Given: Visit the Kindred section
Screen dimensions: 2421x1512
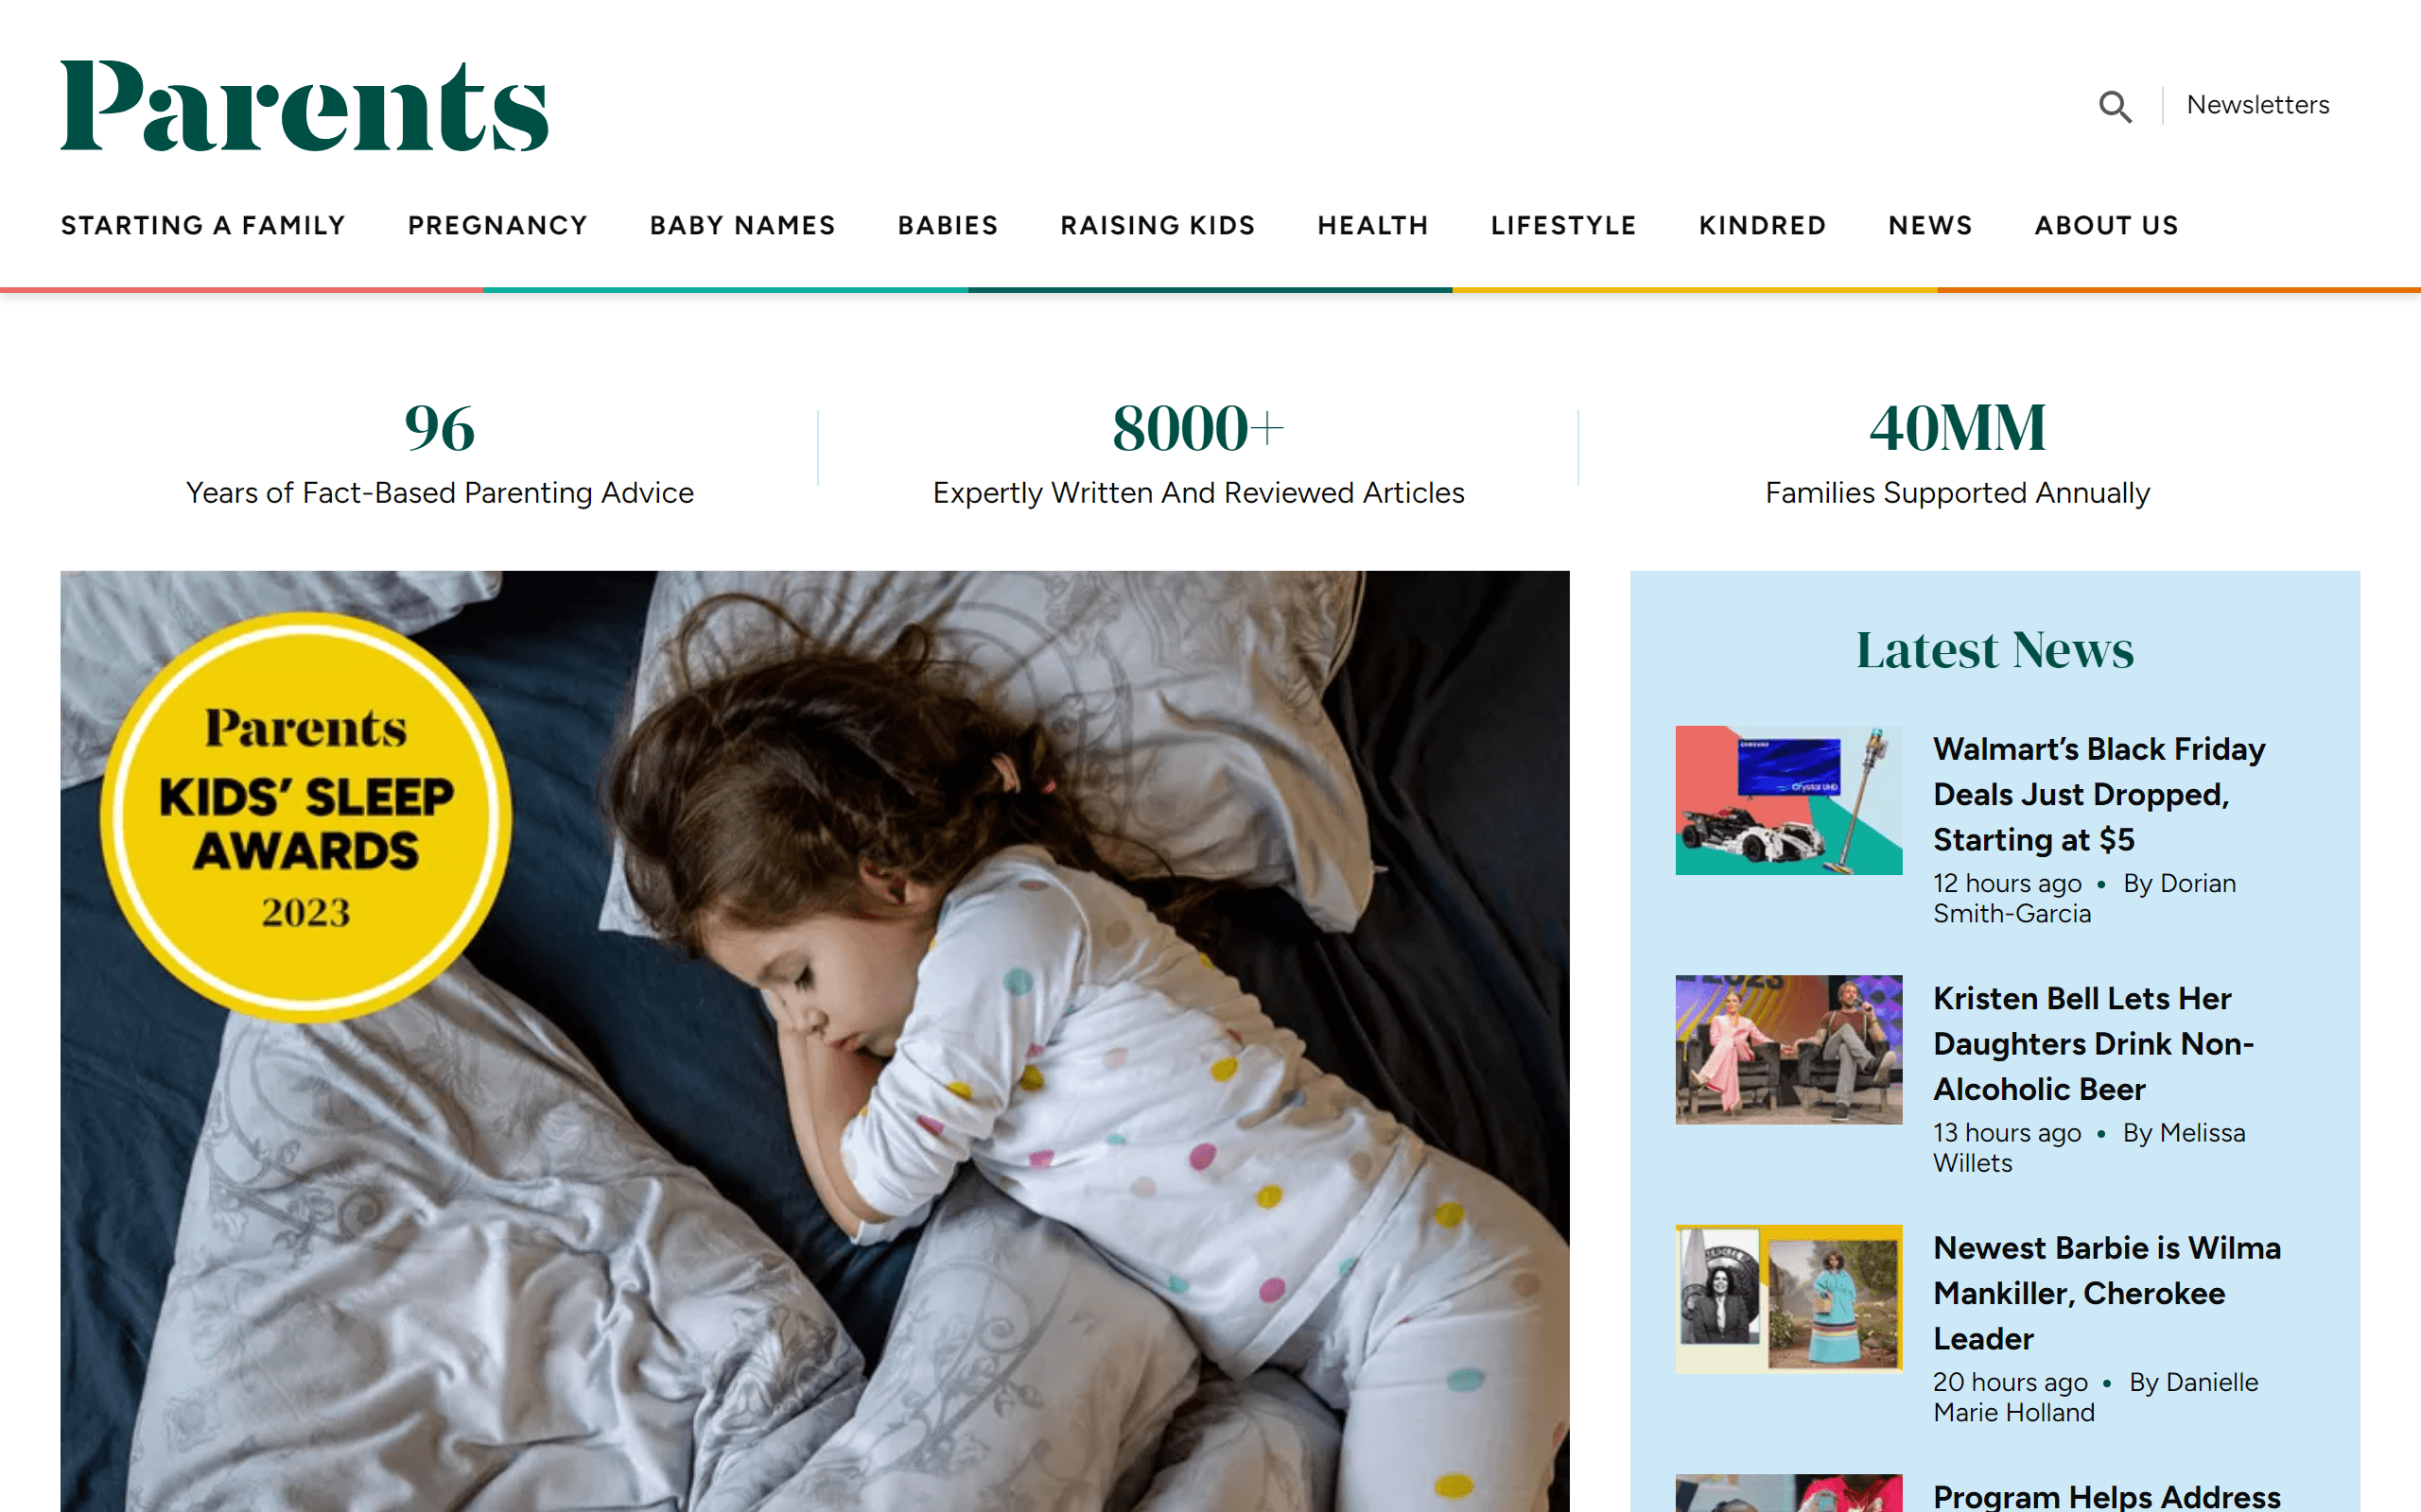Looking at the screenshot, I should click(1762, 225).
